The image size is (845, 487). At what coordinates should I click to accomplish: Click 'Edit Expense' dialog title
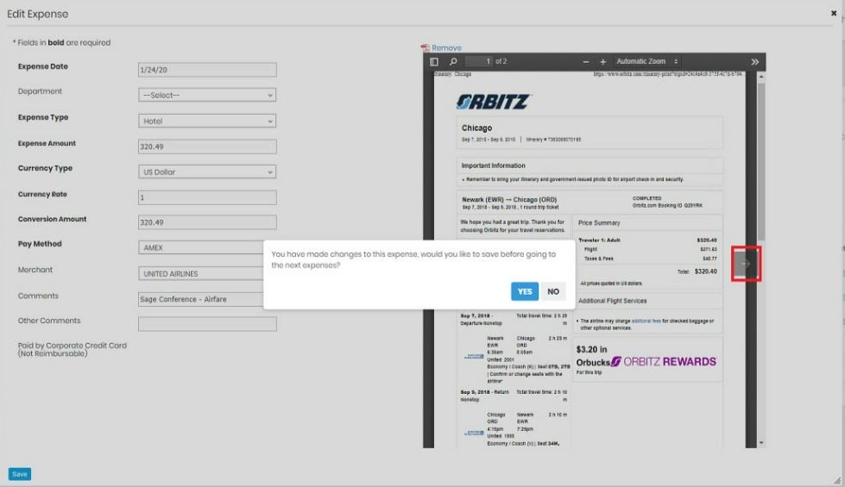coord(38,14)
